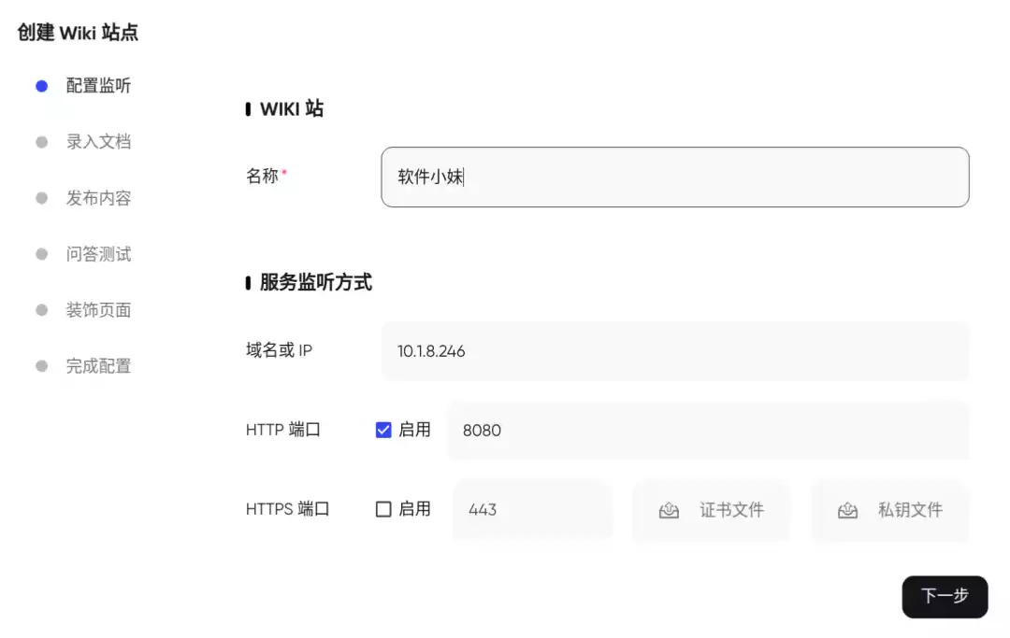The image size is (1010, 638).
Task: Click the 私钥文件 upload button
Action: (x=889, y=510)
